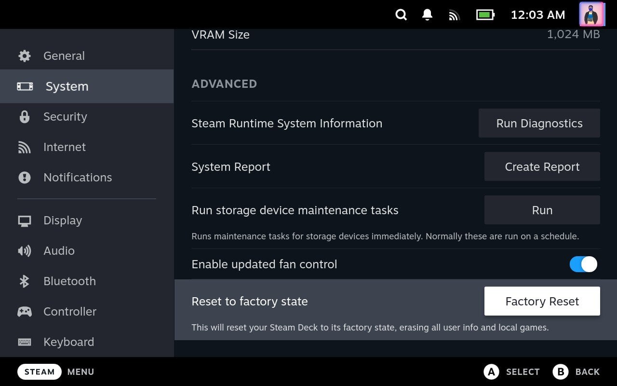Run Diagnostics for Steam Runtime information

[x=539, y=123]
